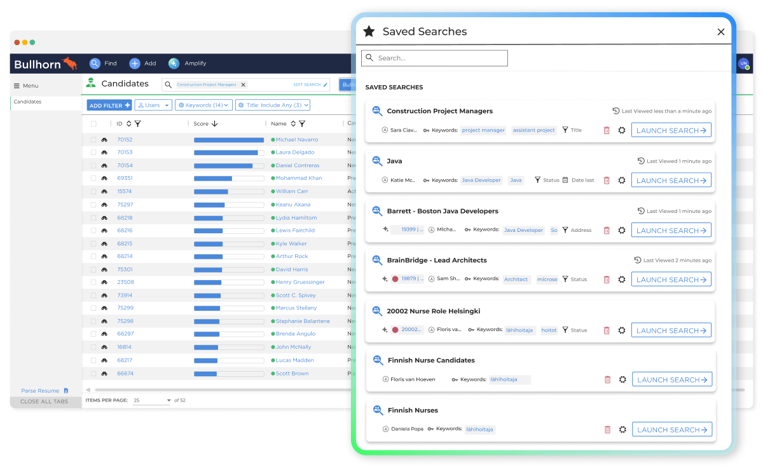Open the Amplify sparkle icon

[174, 64]
